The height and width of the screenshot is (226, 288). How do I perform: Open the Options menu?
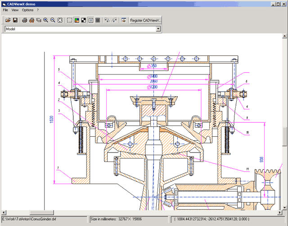tap(27, 10)
